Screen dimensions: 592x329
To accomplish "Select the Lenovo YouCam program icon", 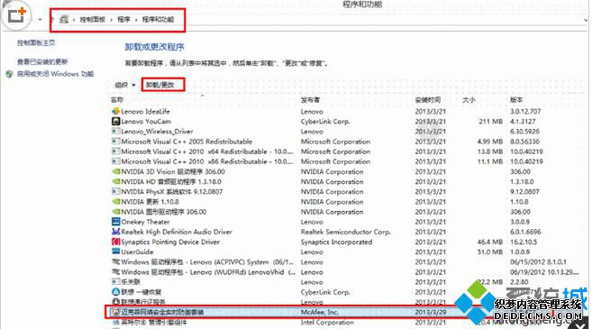I will (x=115, y=122).
